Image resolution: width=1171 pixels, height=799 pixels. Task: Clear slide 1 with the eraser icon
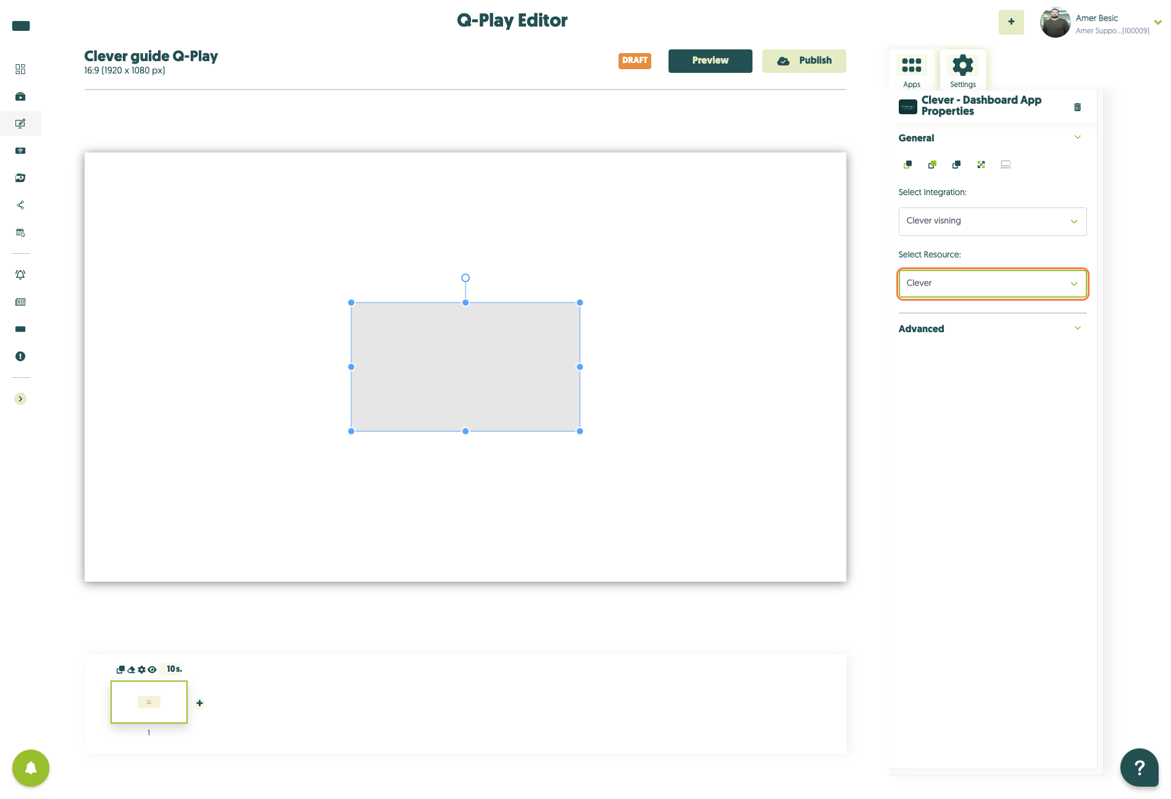[131, 669]
